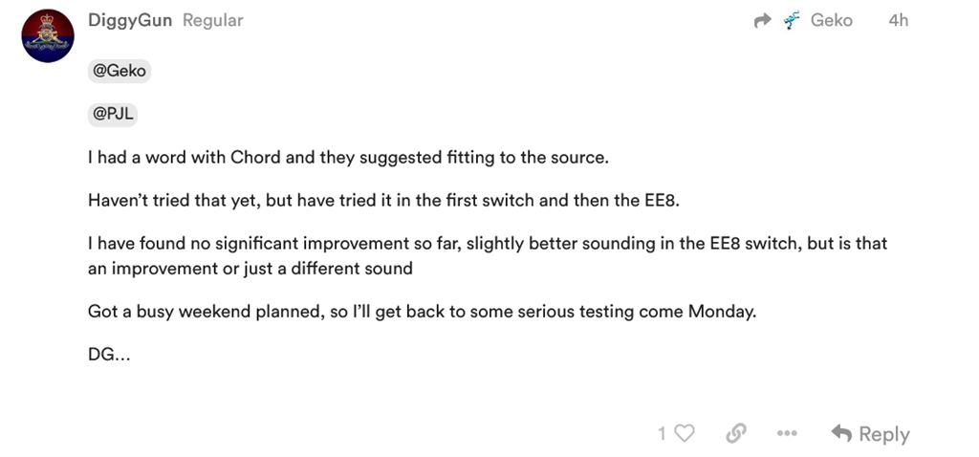Click the Regular user title label
Screen dimensions: 979x457
[213, 21]
